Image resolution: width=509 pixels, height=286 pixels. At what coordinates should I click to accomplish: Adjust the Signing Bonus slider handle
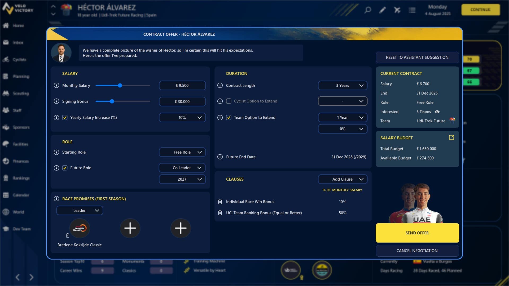pos(112,101)
